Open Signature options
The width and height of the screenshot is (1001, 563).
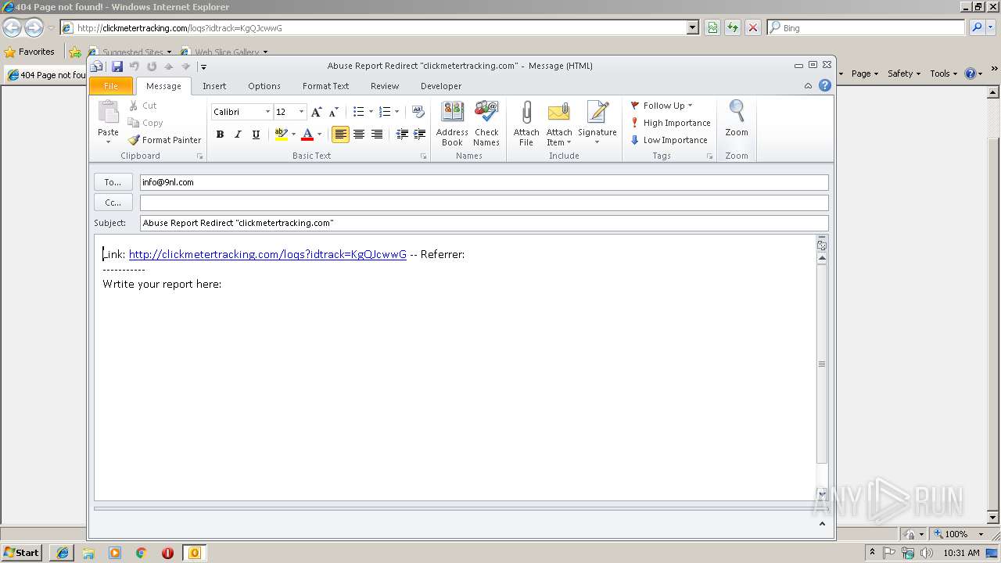click(x=597, y=124)
